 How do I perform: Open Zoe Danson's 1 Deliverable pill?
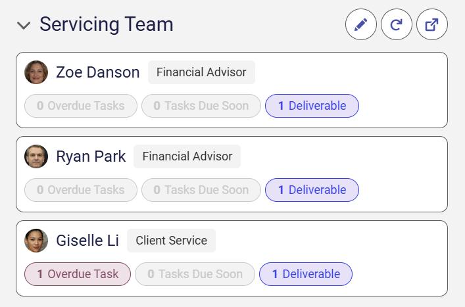(x=312, y=106)
